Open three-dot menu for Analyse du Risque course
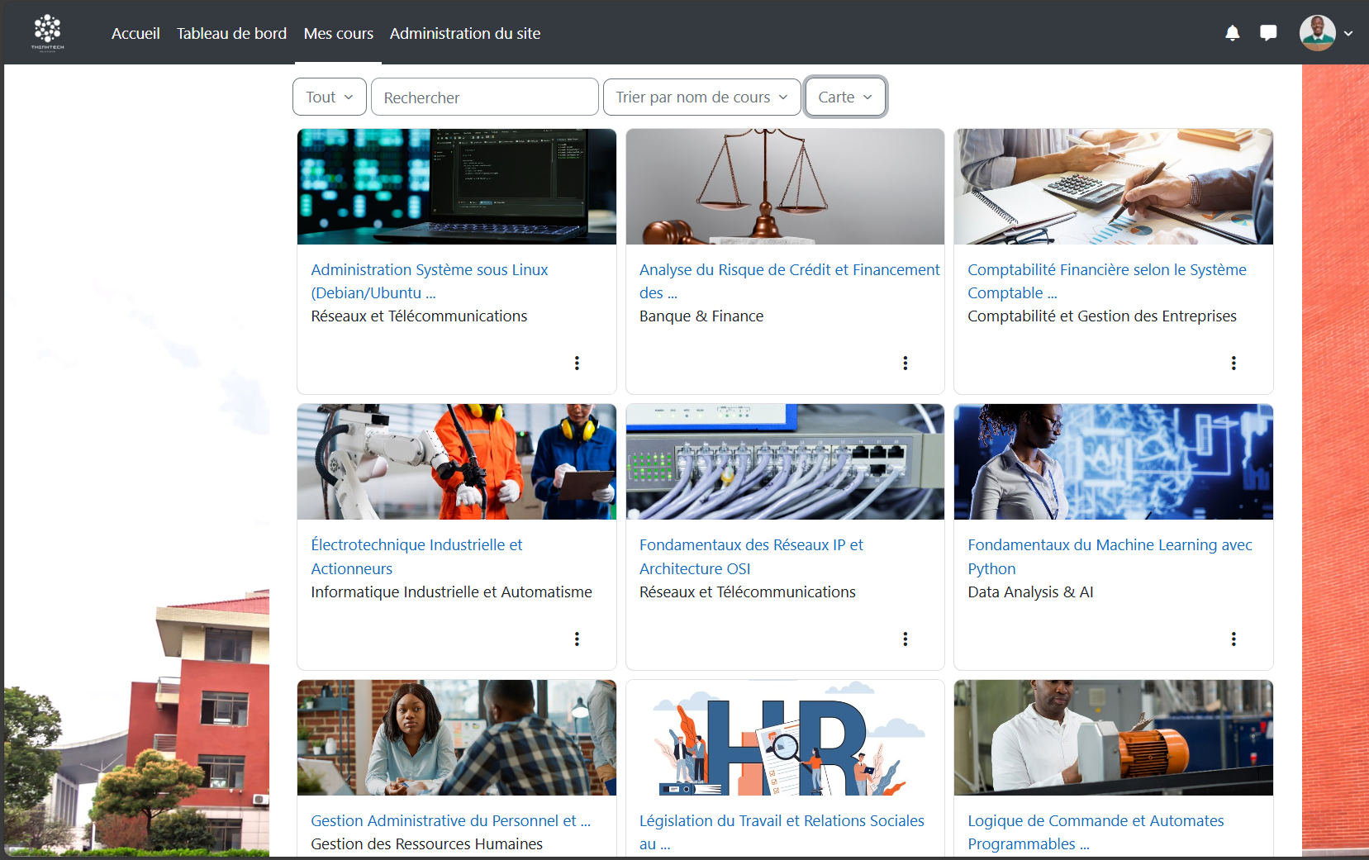This screenshot has width=1369, height=860. pos(905,363)
